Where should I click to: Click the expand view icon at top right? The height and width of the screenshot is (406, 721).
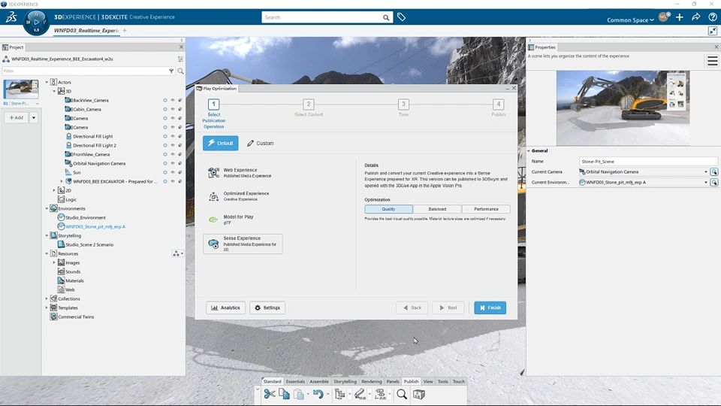[x=713, y=31]
